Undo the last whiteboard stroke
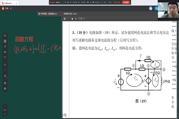The height and width of the screenshot is (119, 179). 5,65
